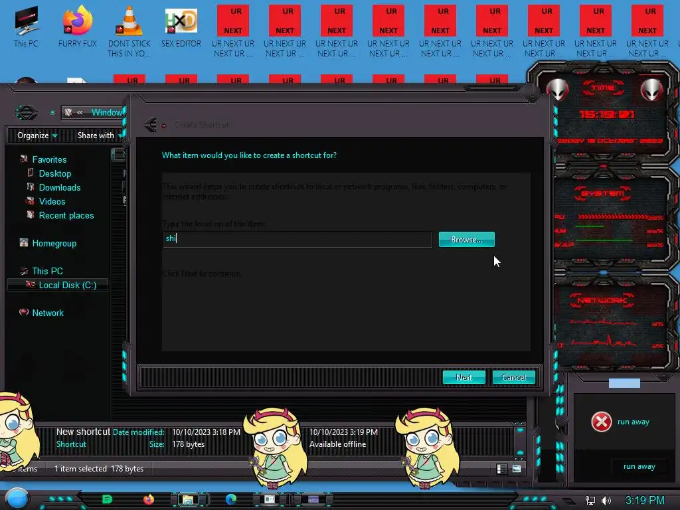Click the volume speaker tray icon
The height and width of the screenshot is (510, 680).
(606, 501)
